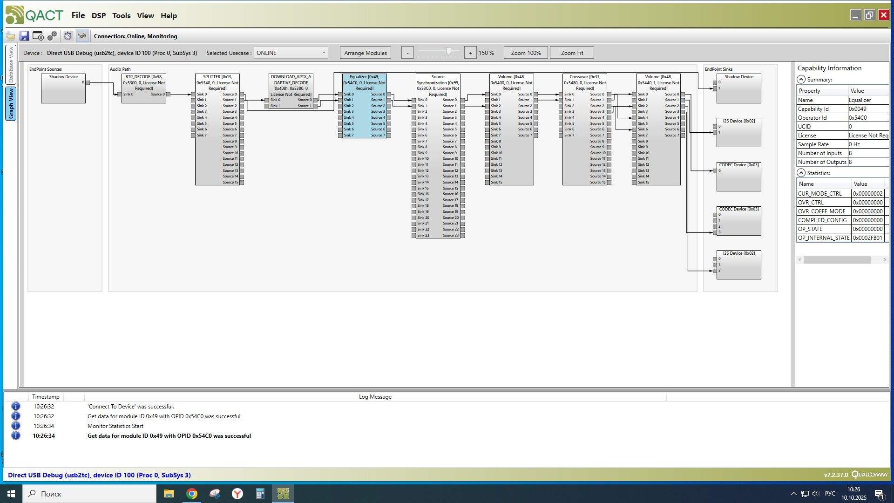This screenshot has width=894, height=503.
Task: Open the Tools menu
Action: click(x=121, y=15)
